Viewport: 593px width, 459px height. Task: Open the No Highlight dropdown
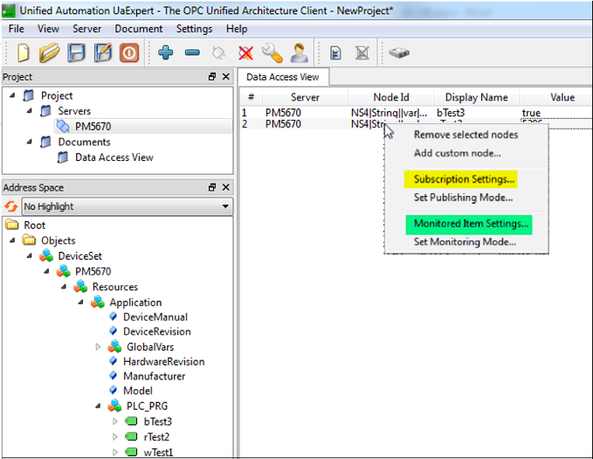tap(128, 206)
